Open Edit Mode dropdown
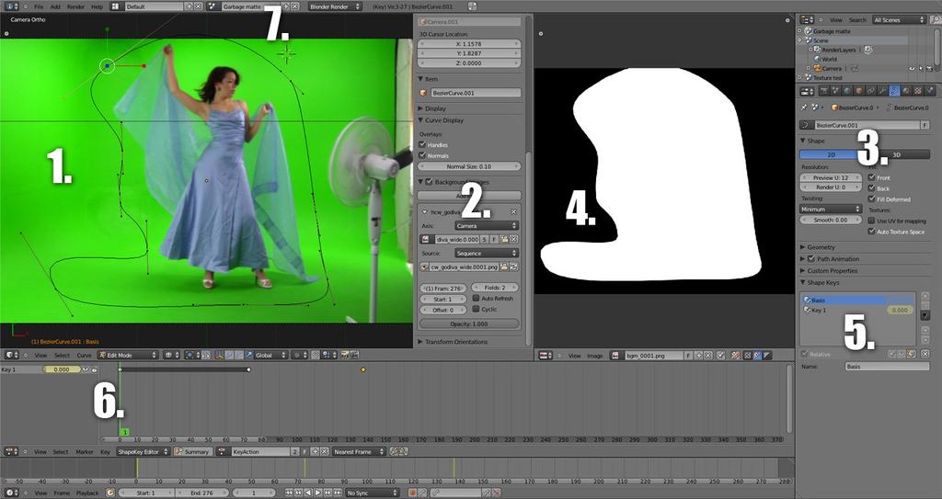This screenshot has height=499, width=942. point(128,355)
